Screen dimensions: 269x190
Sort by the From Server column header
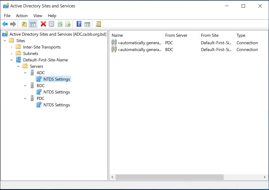(x=181, y=35)
